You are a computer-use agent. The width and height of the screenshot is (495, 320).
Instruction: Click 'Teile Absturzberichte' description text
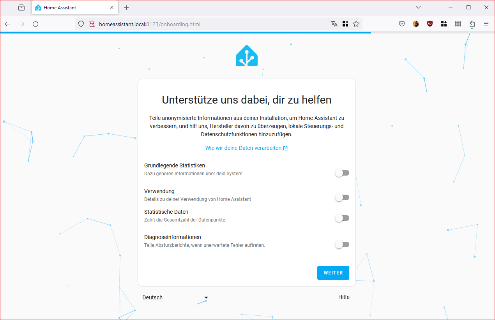point(205,245)
